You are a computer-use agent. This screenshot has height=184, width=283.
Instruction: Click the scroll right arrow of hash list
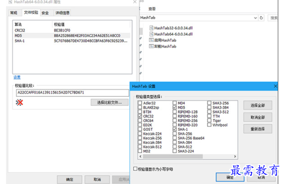[x=235, y=156]
